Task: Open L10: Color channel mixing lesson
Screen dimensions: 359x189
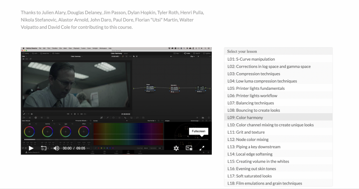Action: click(x=278, y=125)
